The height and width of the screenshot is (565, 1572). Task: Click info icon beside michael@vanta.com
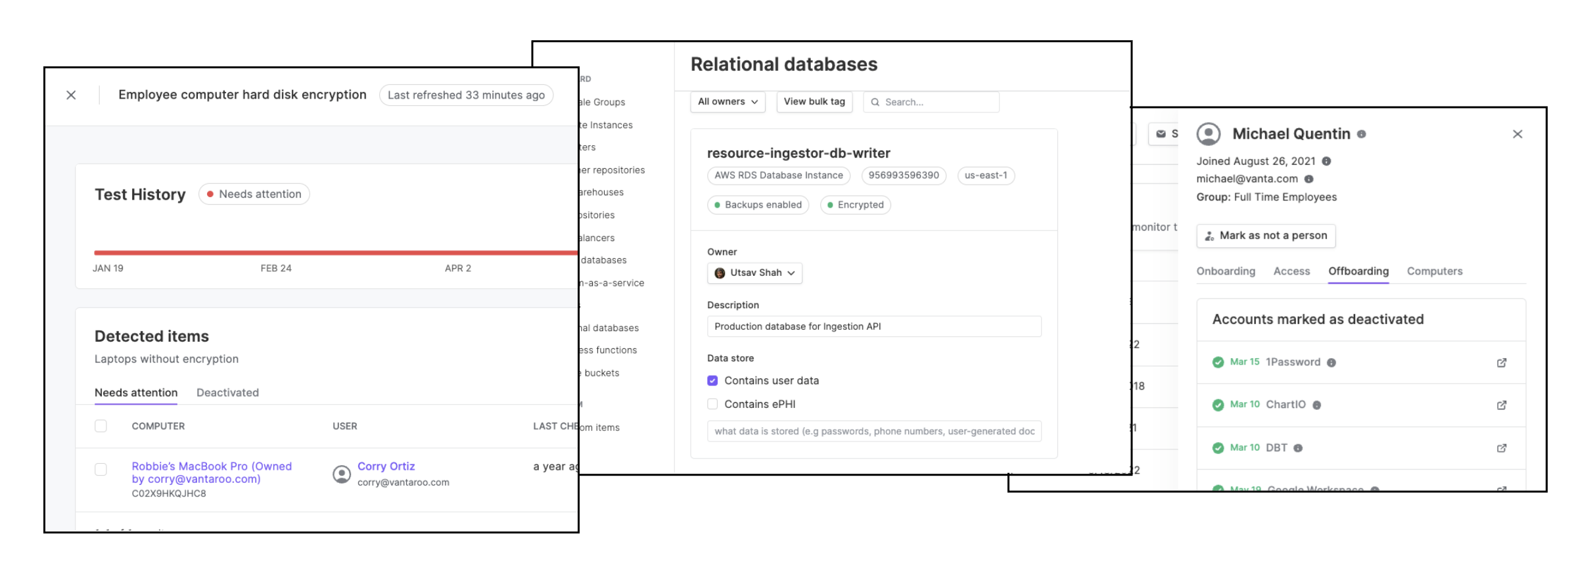tap(1308, 179)
